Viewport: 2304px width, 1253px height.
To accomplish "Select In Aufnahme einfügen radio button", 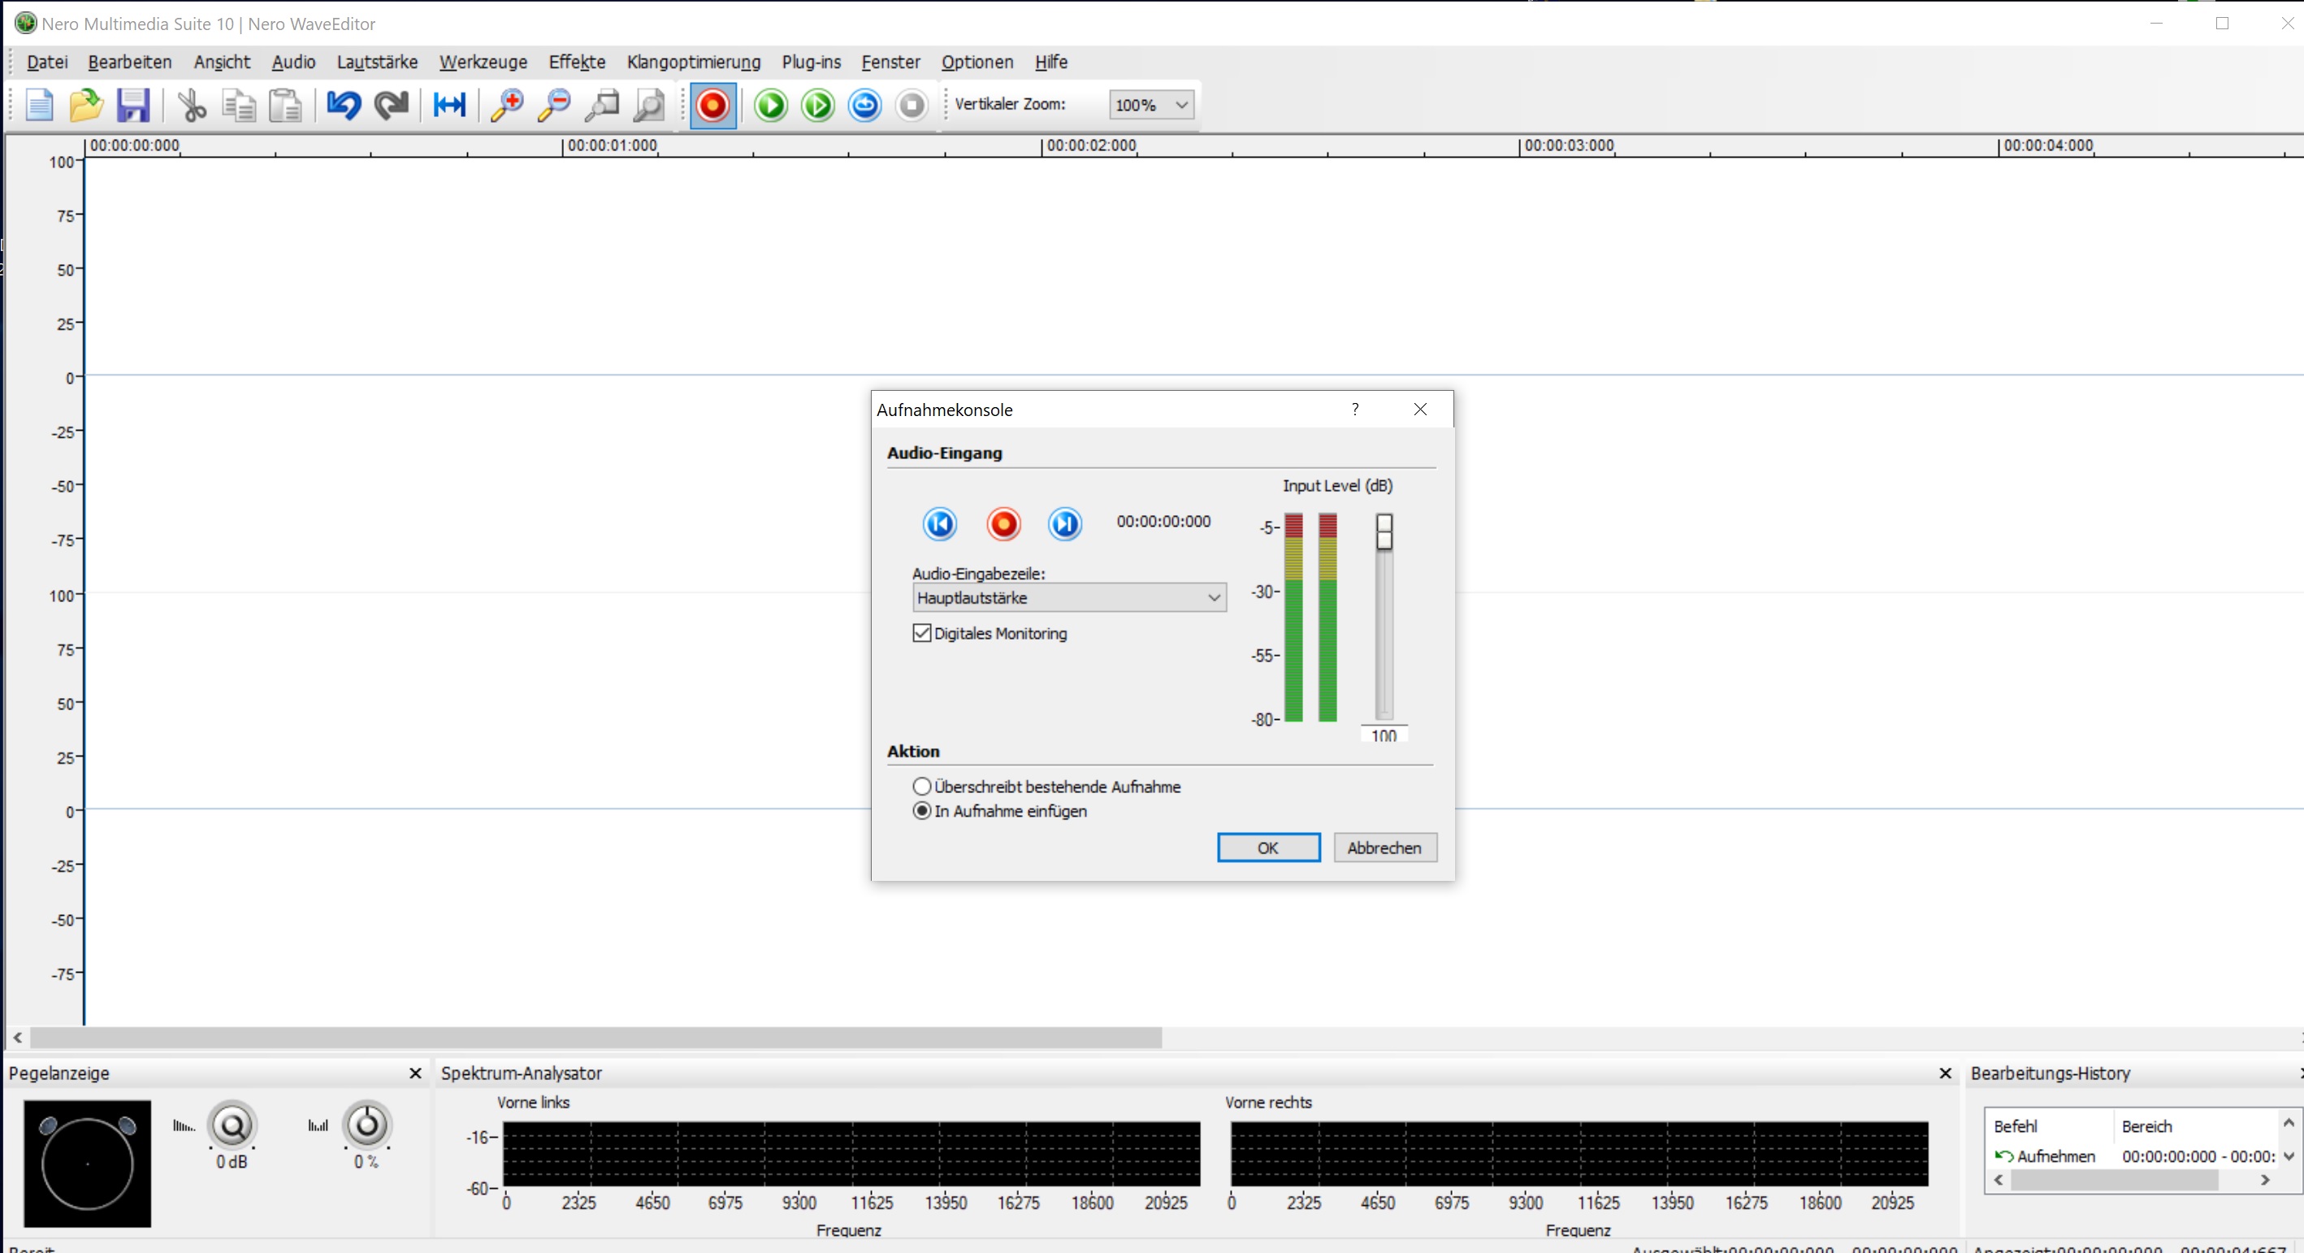I will (x=922, y=811).
